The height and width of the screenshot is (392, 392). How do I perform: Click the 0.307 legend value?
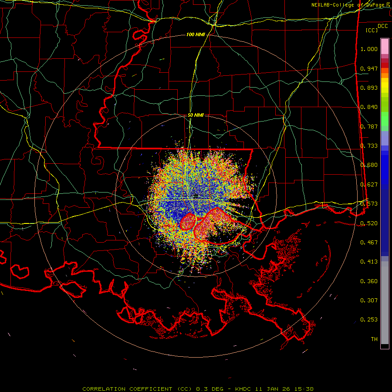pyautogui.click(x=369, y=300)
